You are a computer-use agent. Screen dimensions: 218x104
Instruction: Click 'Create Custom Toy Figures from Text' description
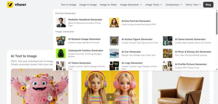[140, 43]
